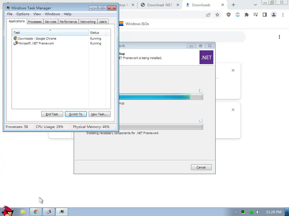Open the uBlock shield extension icon
Screen dimensions: 289x216
point(228,15)
